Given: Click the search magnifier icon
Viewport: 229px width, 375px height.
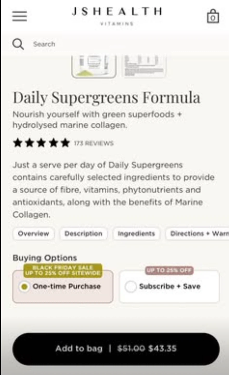Looking at the screenshot, I should tap(18, 44).
